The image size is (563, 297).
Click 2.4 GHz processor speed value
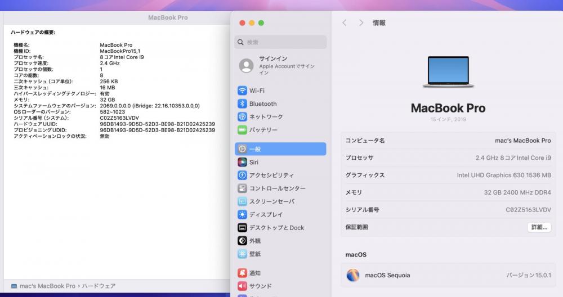coord(110,63)
